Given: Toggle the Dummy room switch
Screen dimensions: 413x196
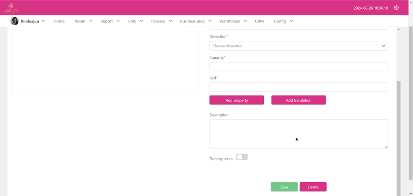Looking at the screenshot, I should [242, 157].
